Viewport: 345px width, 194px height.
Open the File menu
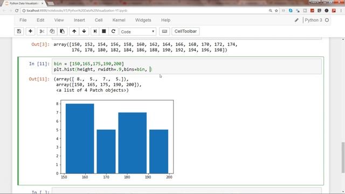[23, 20]
